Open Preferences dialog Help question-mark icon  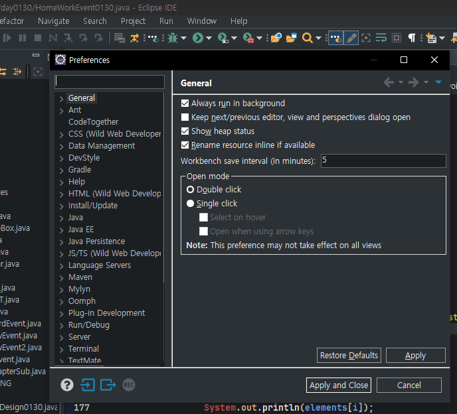(x=67, y=385)
